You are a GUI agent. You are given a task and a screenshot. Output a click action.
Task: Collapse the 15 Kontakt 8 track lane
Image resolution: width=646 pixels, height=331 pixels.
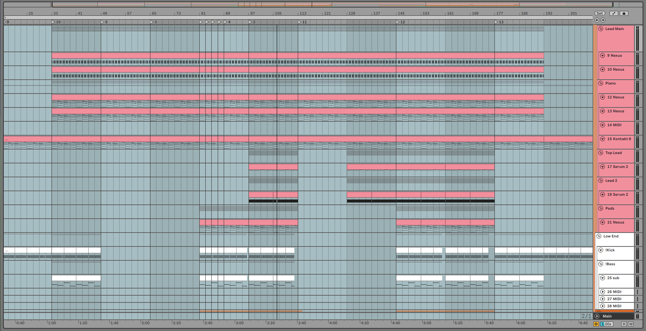coord(602,139)
